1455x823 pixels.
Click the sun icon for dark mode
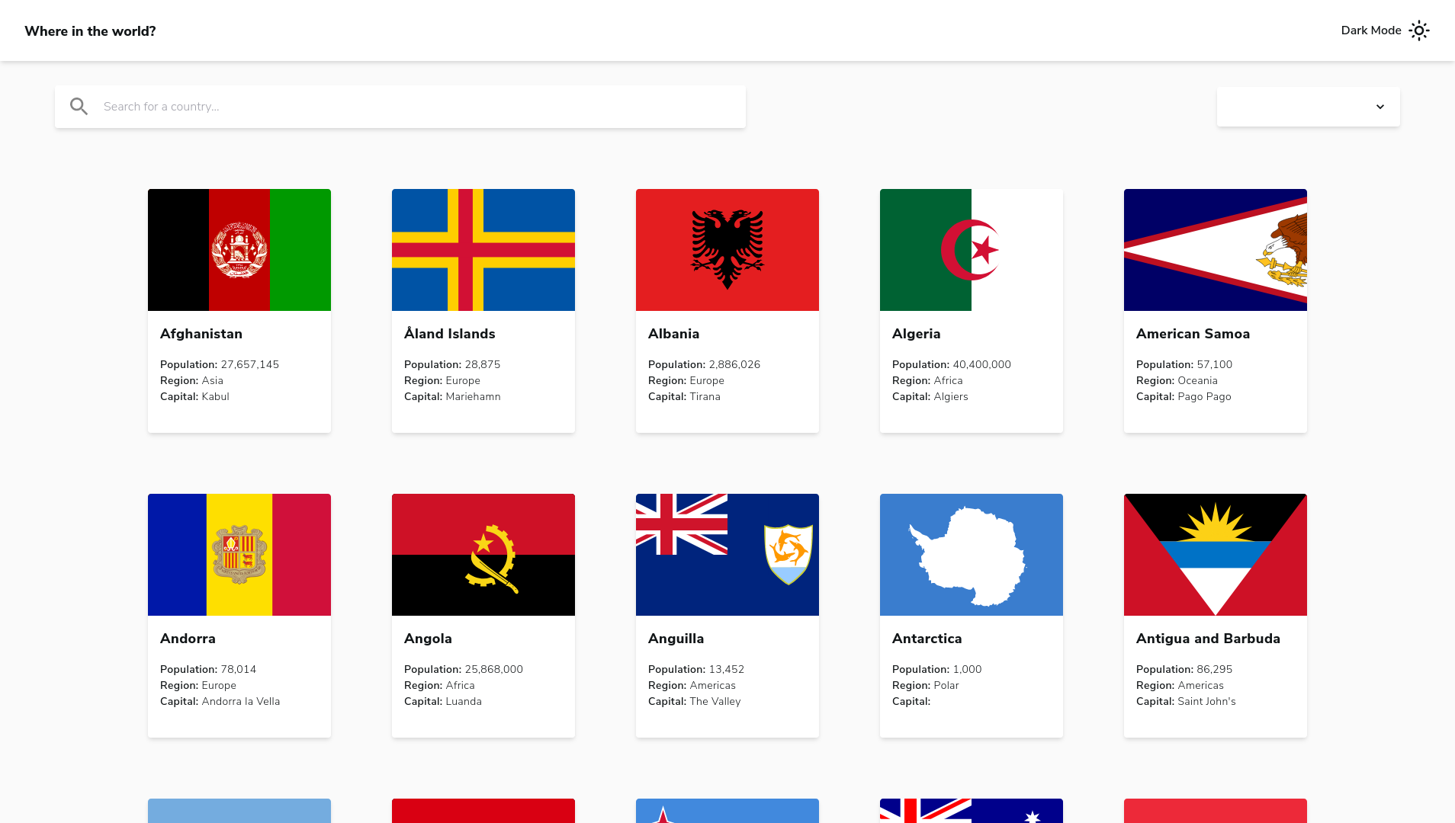[x=1418, y=30]
